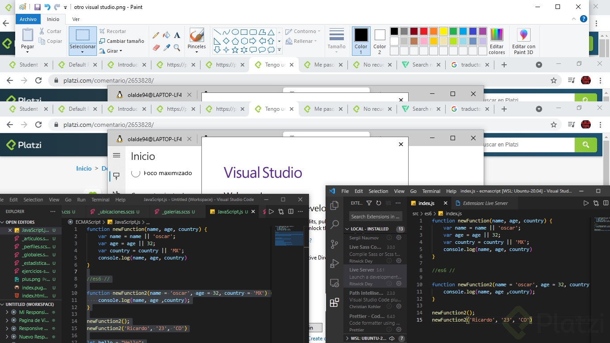
Task: Run code with play icon in right VS Code
Action: coord(586,203)
